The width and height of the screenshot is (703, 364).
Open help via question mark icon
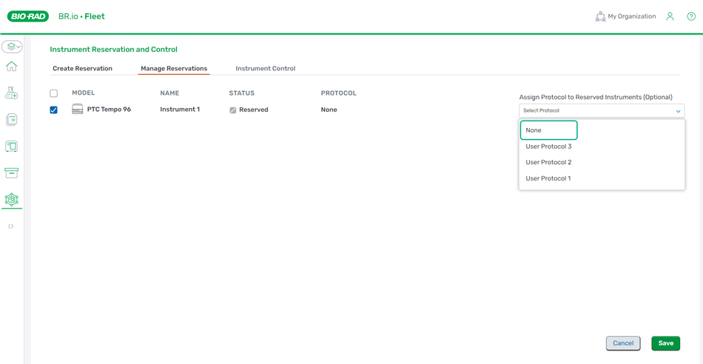(691, 16)
